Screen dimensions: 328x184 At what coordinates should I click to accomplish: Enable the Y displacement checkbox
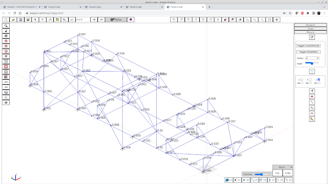310,80
